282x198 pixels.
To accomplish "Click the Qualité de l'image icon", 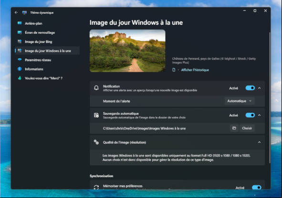I will [x=96, y=142].
